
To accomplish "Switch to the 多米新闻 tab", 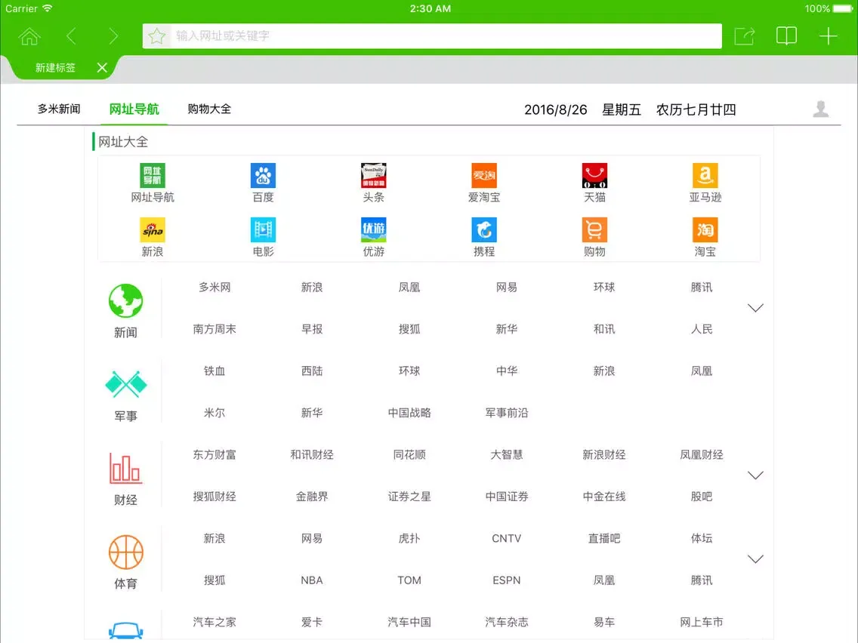I will click(59, 109).
